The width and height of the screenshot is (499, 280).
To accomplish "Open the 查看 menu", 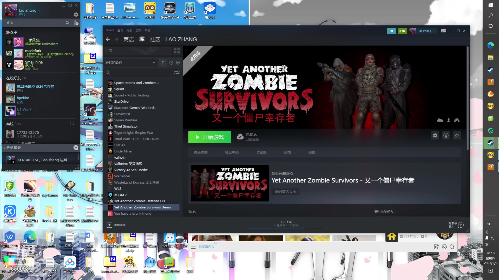I will pyautogui.click(x=120, y=30).
